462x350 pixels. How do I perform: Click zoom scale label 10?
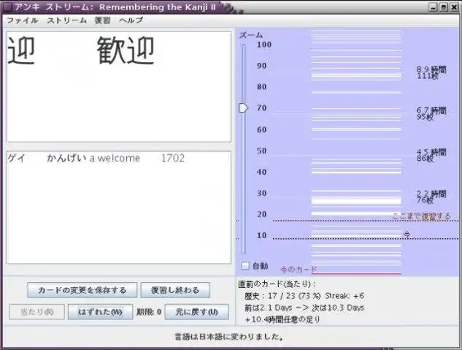(x=261, y=235)
